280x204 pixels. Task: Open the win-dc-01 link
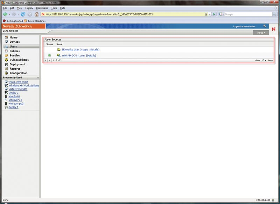click(x=14, y=96)
